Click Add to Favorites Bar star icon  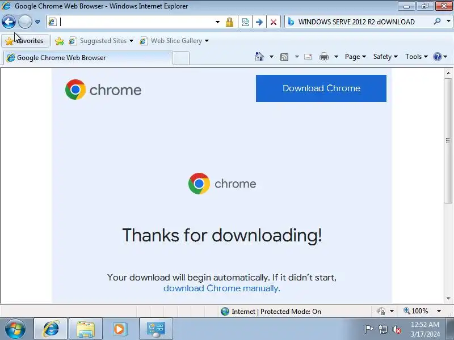(60, 41)
